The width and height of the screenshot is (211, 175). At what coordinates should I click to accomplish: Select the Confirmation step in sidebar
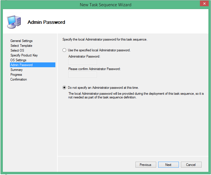[x=19, y=79]
